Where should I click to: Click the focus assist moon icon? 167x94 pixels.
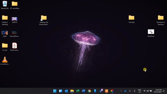(164, 91)
